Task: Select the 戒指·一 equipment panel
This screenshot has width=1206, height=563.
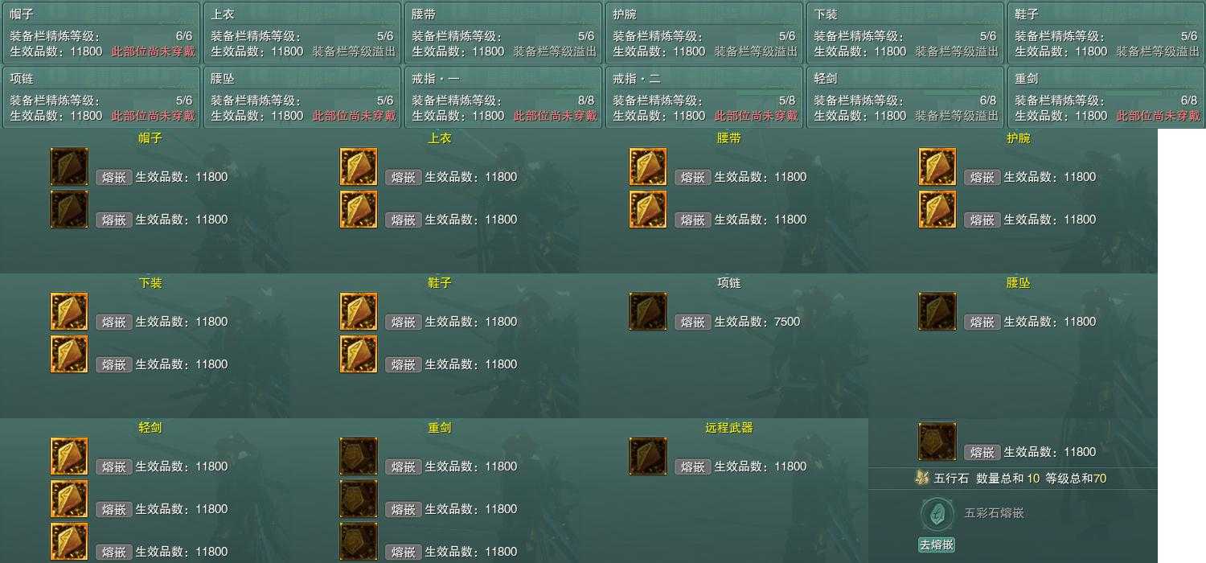Action: click(x=503, y=97)
